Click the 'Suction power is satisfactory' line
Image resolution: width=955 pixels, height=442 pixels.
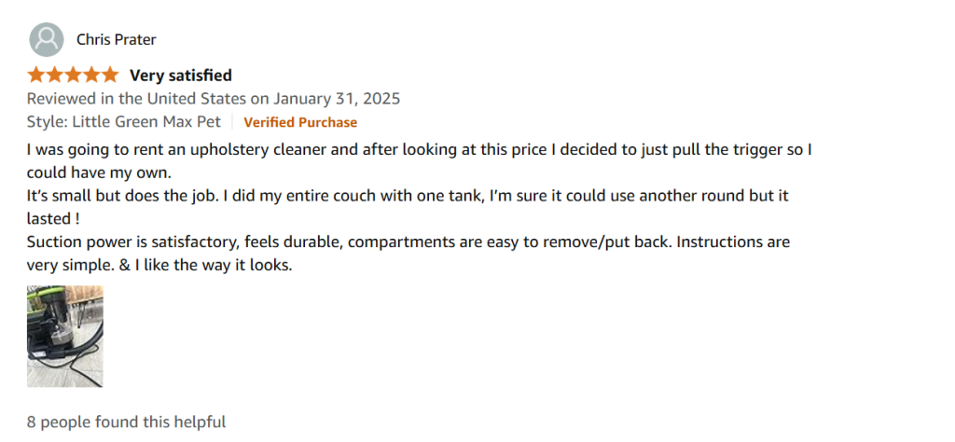click(x=408, y=242)
